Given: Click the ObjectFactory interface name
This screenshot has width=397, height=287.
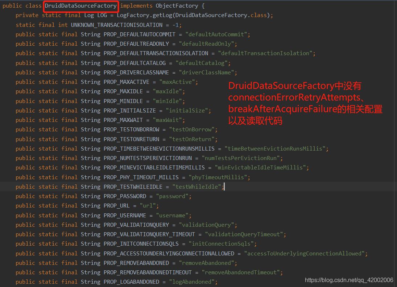Looking at the screenshot, I should pyautogui.click(x=177, y=6).
